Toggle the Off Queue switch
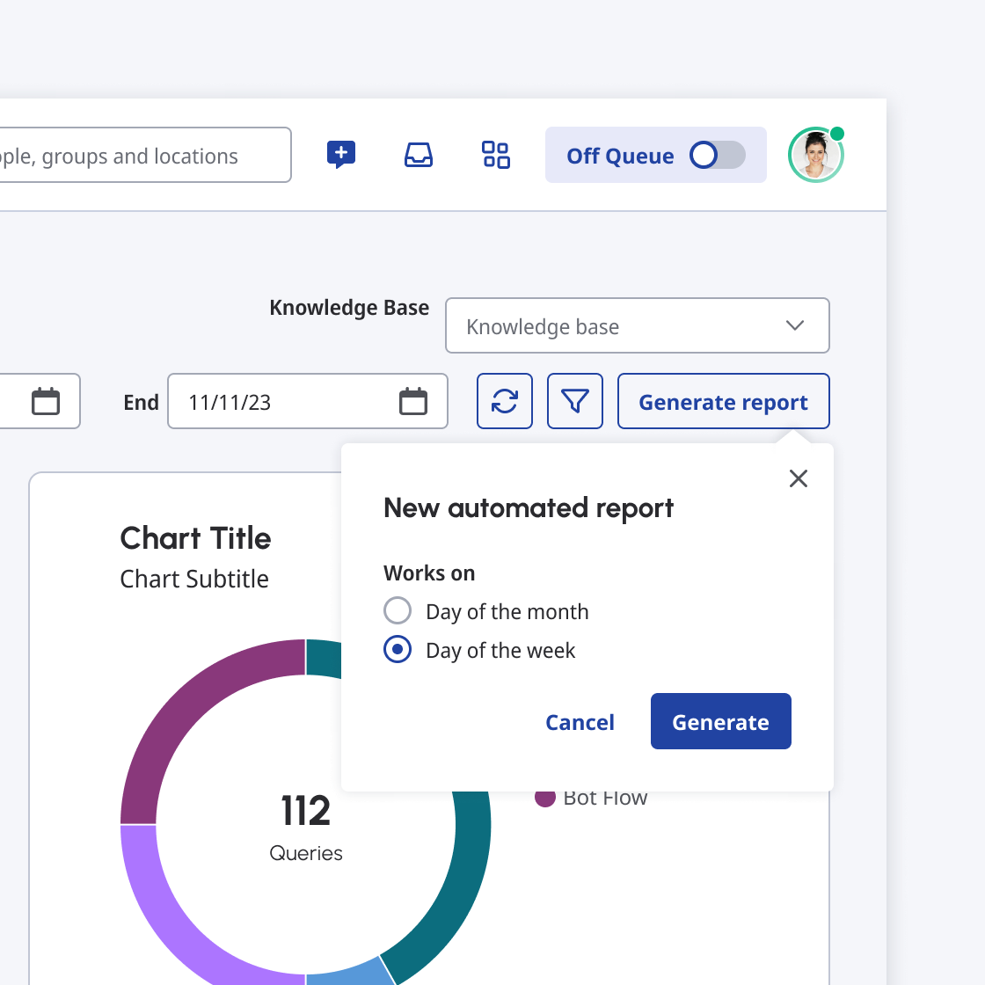This screenshot has width=985, height=985. (717, 156)
